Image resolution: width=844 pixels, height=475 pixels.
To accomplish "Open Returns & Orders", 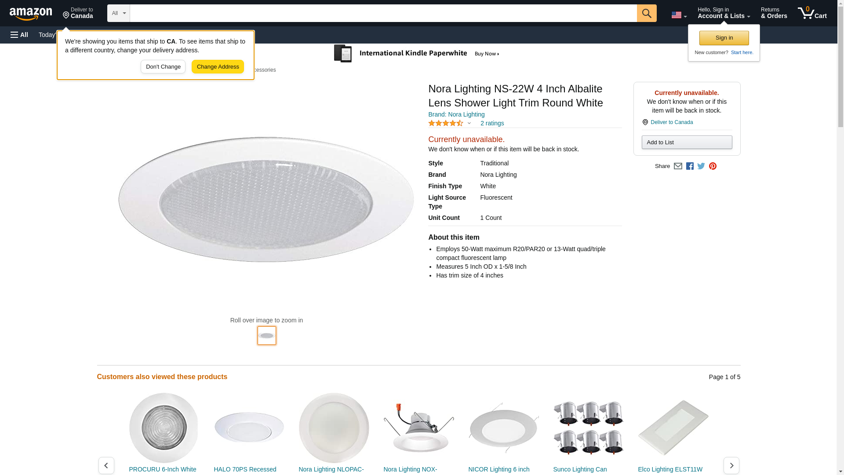I will (774, 13).
